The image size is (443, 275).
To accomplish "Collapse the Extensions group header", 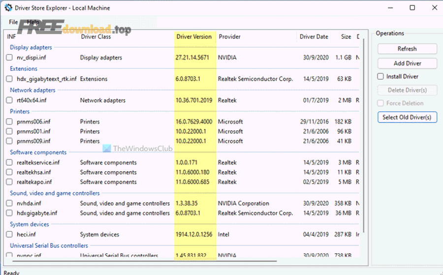I will click(x=24, y=68).
